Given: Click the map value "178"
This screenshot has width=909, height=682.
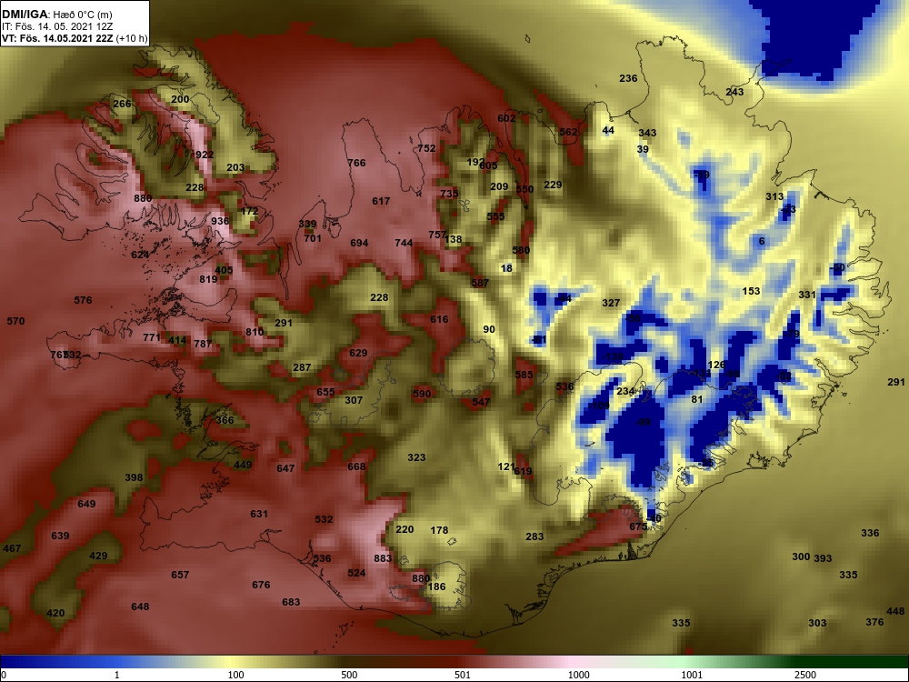Looking at the screenshot, I should point(439,531).
